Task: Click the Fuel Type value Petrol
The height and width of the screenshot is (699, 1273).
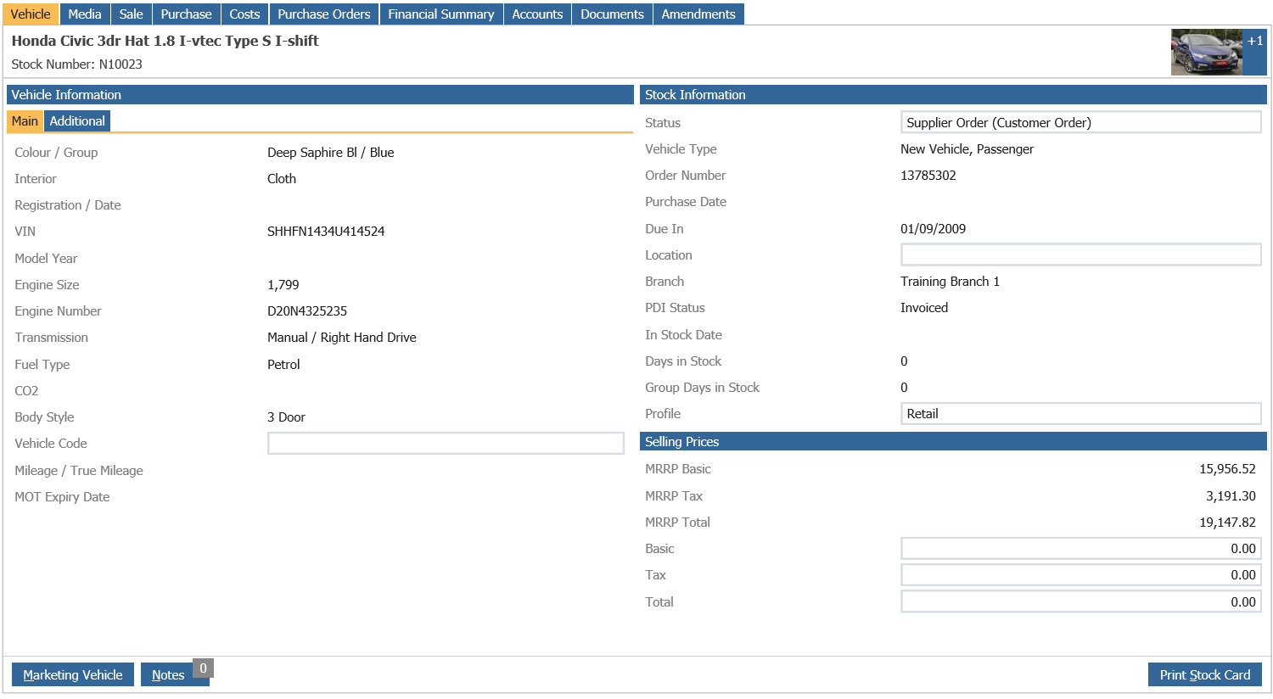Action: [283, 365]
